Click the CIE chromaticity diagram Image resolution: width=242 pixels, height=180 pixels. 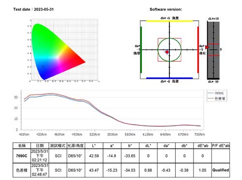click(x=64, y=50)
